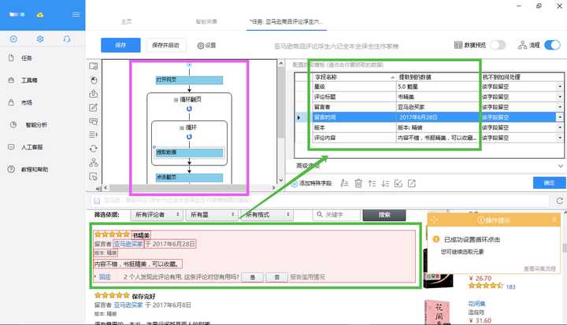The width and height of the screenshot is (567, 325).
Task: Open the missing-value dropdown for the highlighted date row
Action: click(559, 117)
